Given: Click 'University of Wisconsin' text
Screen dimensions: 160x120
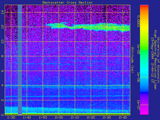Looking at the screenshot, I should point(158,60).
